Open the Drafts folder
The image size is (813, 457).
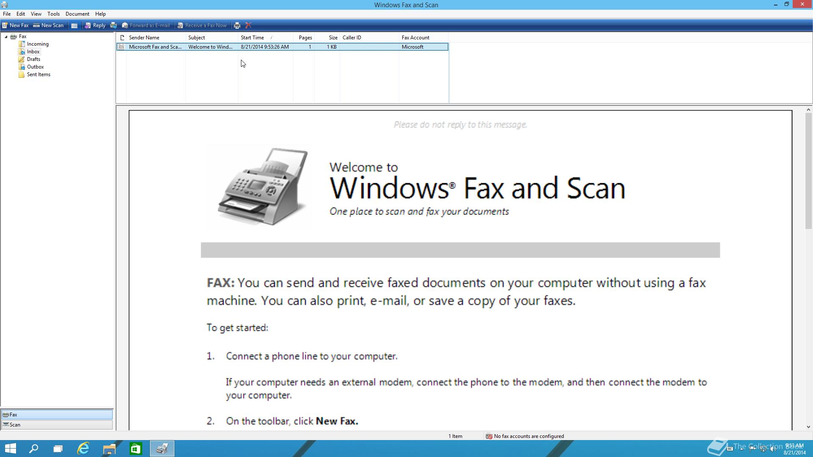click(33, 59)
